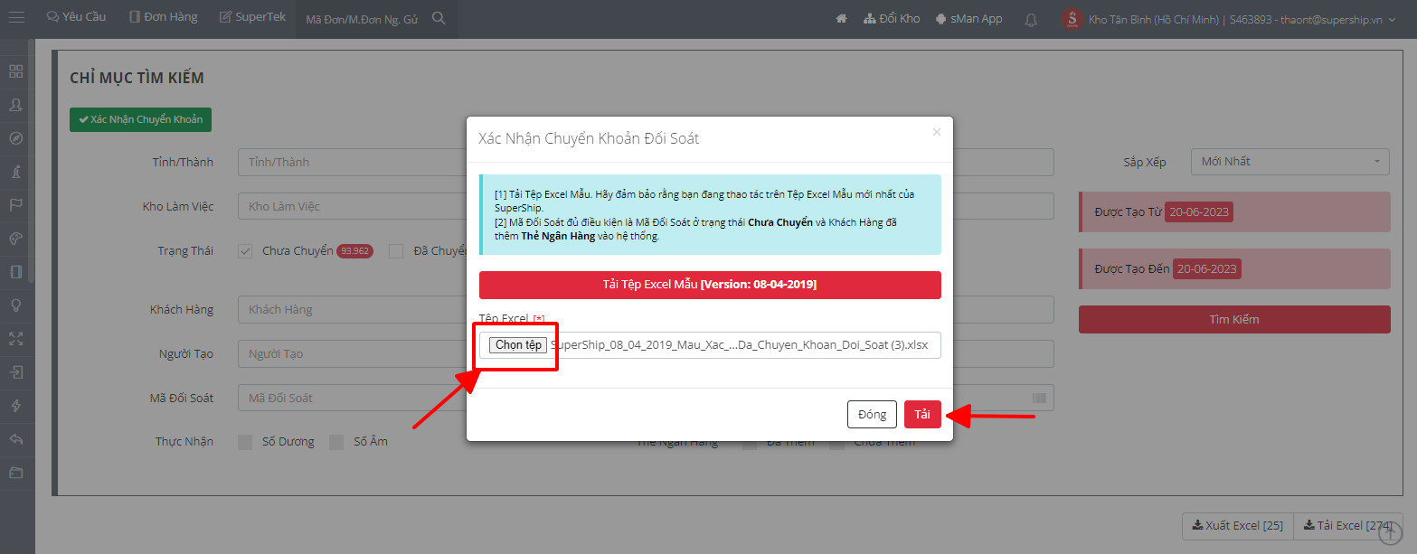The height and width of the screenshot is (554, 1417).
Task: Open the Sắp Xếp Mới Nhất dropdown
Action: 1290,162
